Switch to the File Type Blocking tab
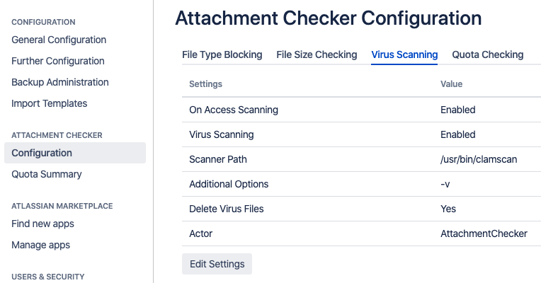 click(222, 54)
